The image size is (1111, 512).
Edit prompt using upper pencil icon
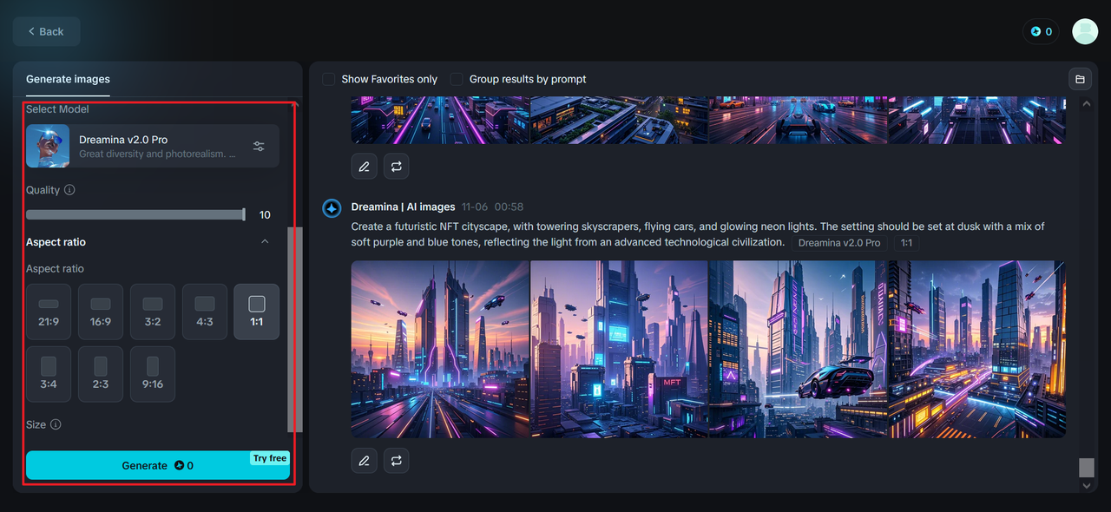[364, 167]
